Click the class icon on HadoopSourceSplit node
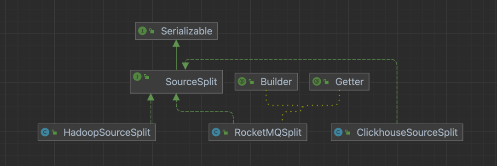Image resolution: width=497 pixels, height=166 pixels. click(45, 132)
